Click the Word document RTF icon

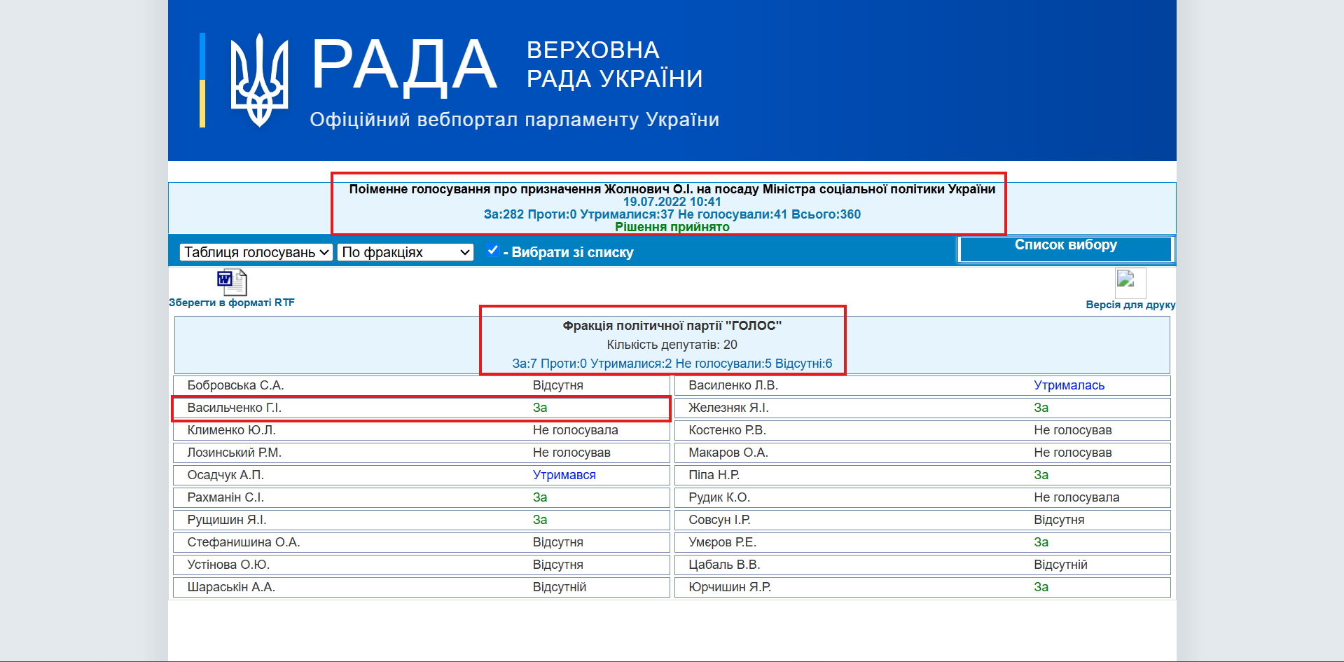pyautogui.click(x=232, y=282)
